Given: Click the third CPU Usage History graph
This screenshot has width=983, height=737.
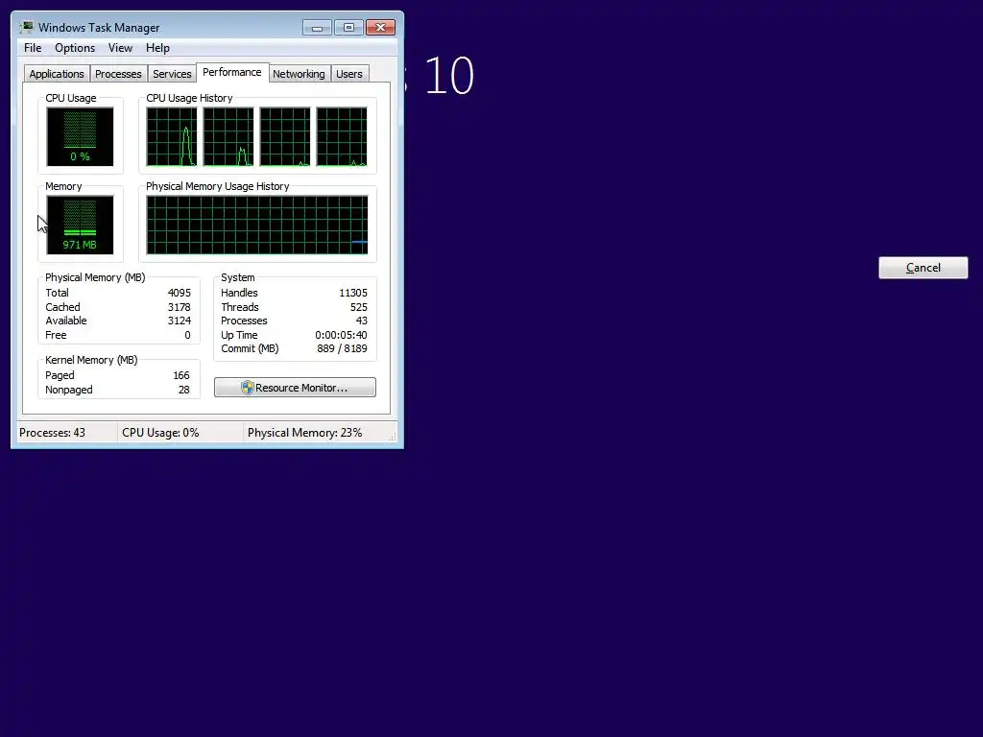Looking at the screenshot, I should [285, 136].
